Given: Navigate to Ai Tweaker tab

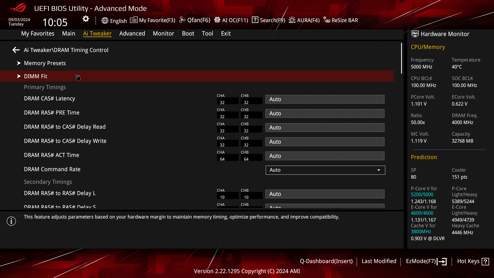Looking at the screenshot, I should coord(97,33).
